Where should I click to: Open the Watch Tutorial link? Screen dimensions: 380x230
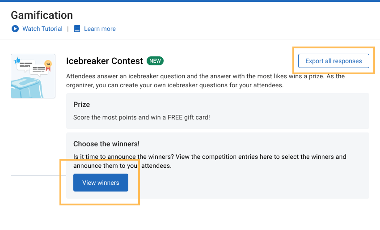point(42,29)
